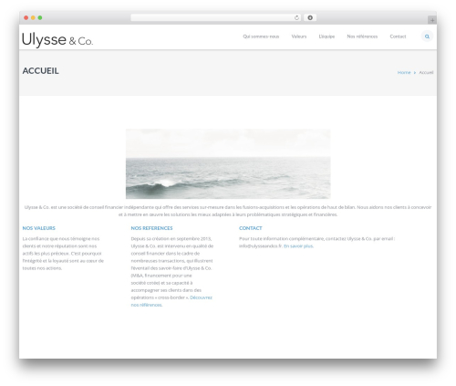Click the CONTACT section heading

tap(251, 228)
